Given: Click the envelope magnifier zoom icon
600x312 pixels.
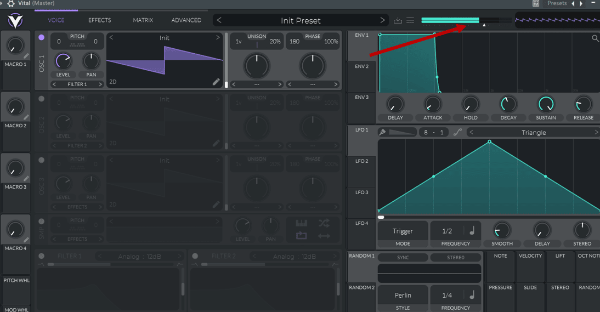Looking at the screenshot, I should 596,38.
